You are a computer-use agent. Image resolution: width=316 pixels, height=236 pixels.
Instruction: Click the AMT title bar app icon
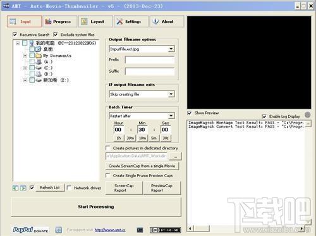6,6
